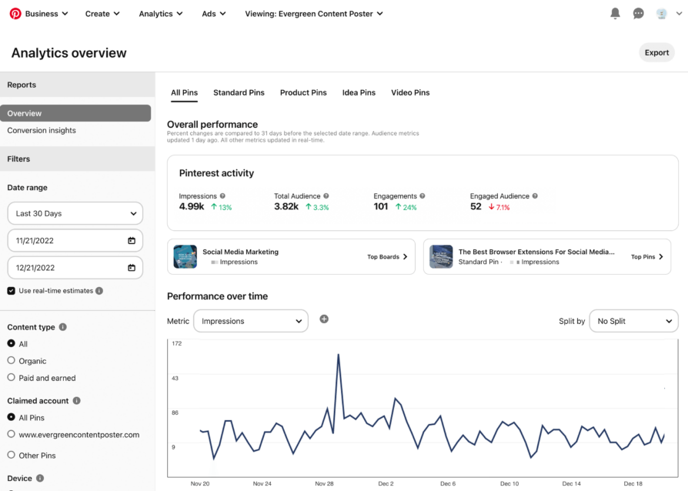This screenshot has height=491, width=688.
Task: Click the Social Media Marketing board thumbnail
Action: [185, 256]
